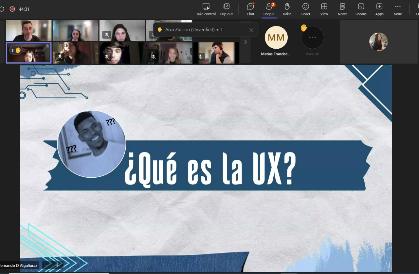The width and height of the screenshot is (419, 274).
Task: Click View all participants circle
Action: (312, 38)
